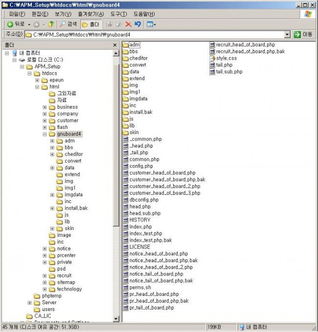Collapse the gnuboard4 tree node
The height and width of the screenshot is (332, 318).
point(45,134)
